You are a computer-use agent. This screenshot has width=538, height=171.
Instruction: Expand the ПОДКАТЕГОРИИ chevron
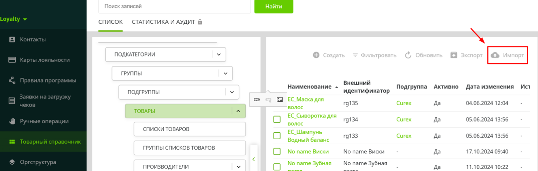219,54
